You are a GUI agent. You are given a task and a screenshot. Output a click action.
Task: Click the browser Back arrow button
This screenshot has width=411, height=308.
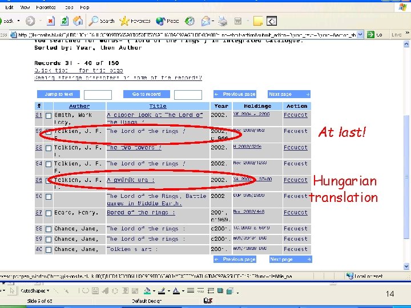coord(6,21)
